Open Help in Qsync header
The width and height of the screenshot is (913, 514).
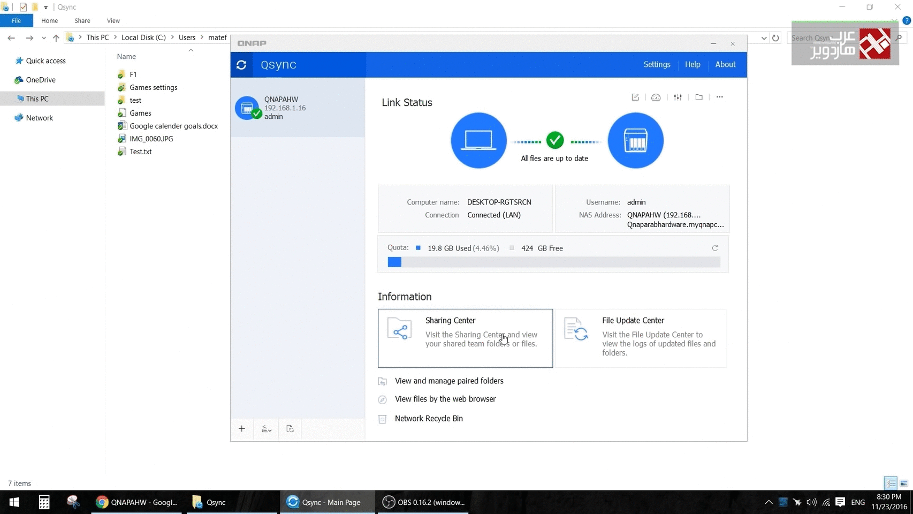(x=693, y=64)
